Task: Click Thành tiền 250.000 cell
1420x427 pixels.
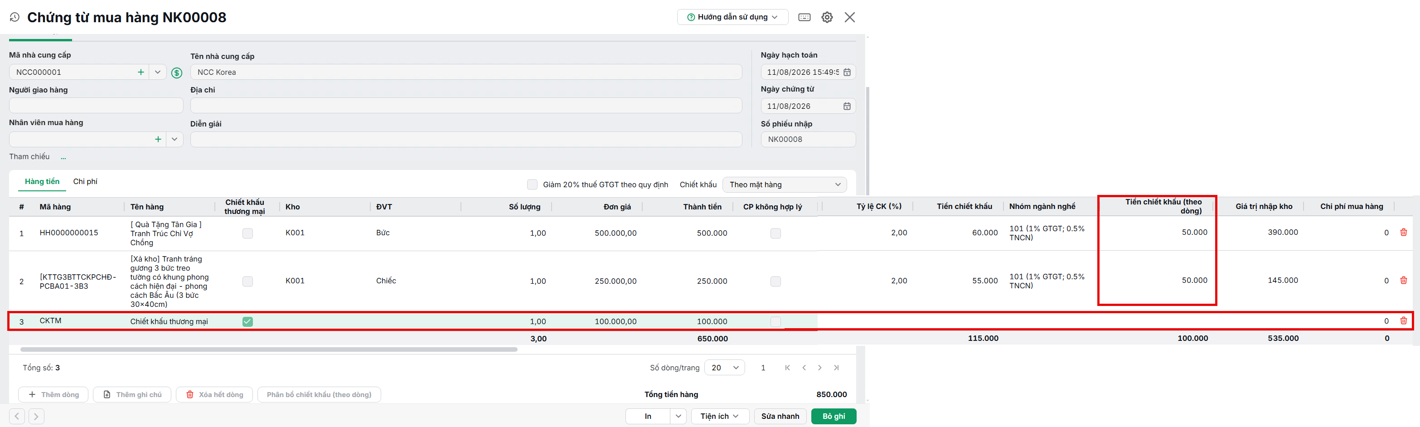Action: 712,281
